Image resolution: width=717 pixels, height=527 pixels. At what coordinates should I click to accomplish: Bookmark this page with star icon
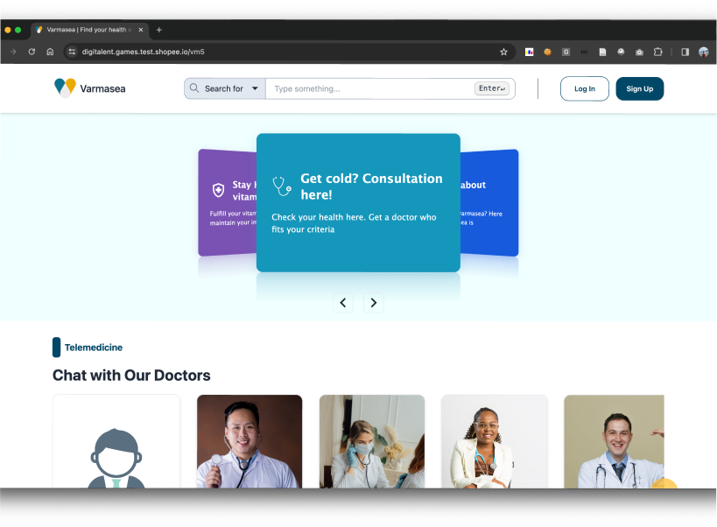(x=503, y=52)
